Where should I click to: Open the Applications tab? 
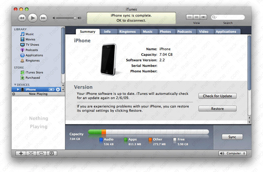click(226, 32)
